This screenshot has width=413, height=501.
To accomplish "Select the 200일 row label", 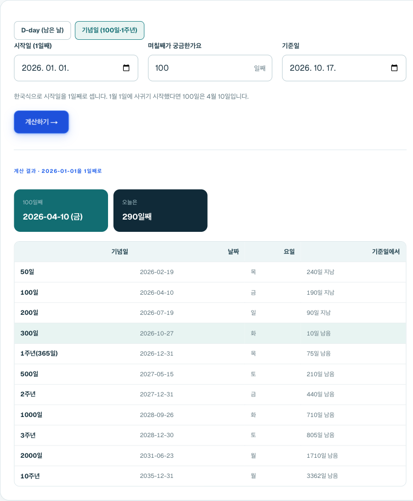I will tap(29, 313).
